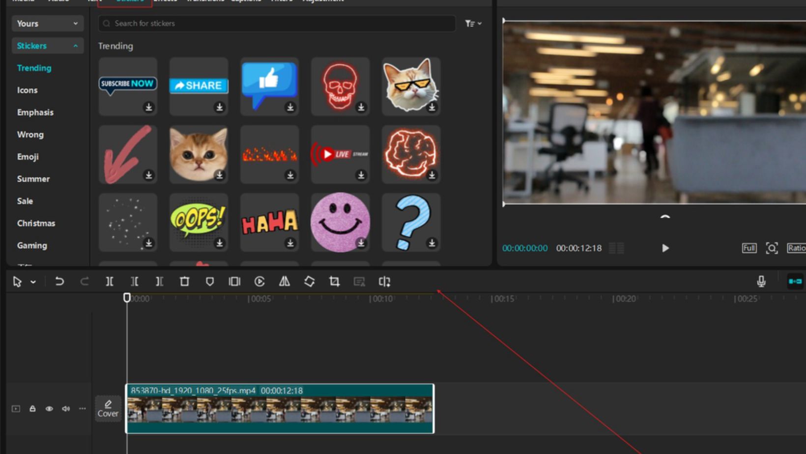Image resolution: width=806 pixels, height=454 pixels.
Task: Toggle the main track magnet button
Action: (795, 282)
